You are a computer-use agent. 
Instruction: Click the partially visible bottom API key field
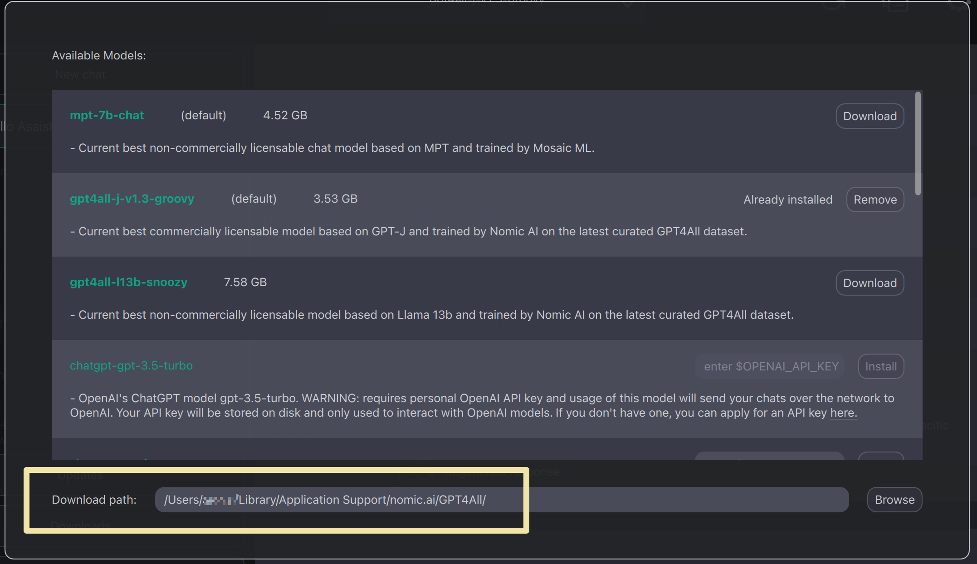coord(770,456)
